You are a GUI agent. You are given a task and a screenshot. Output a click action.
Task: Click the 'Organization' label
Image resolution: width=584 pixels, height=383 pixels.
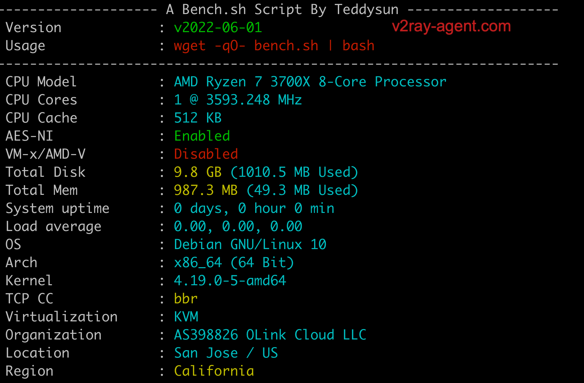(54, 335)
